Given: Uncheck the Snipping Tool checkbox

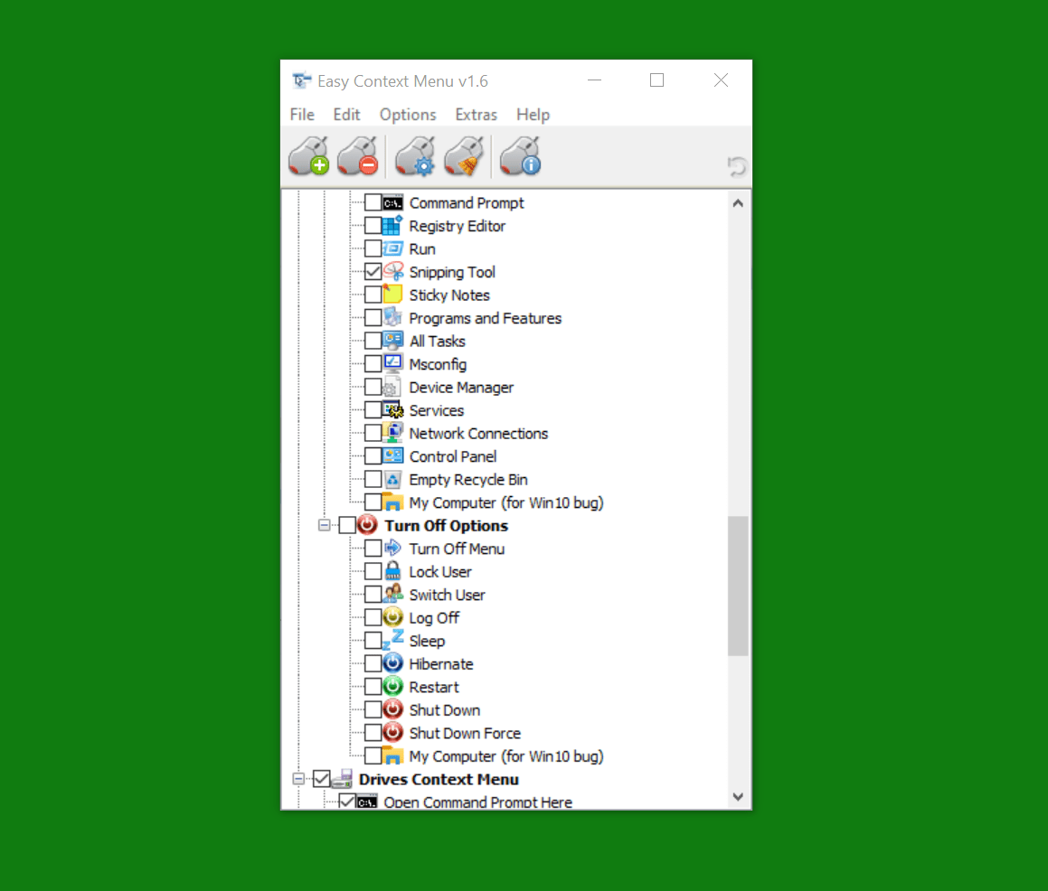Looking at the screenshot, I should pos(373,272).
